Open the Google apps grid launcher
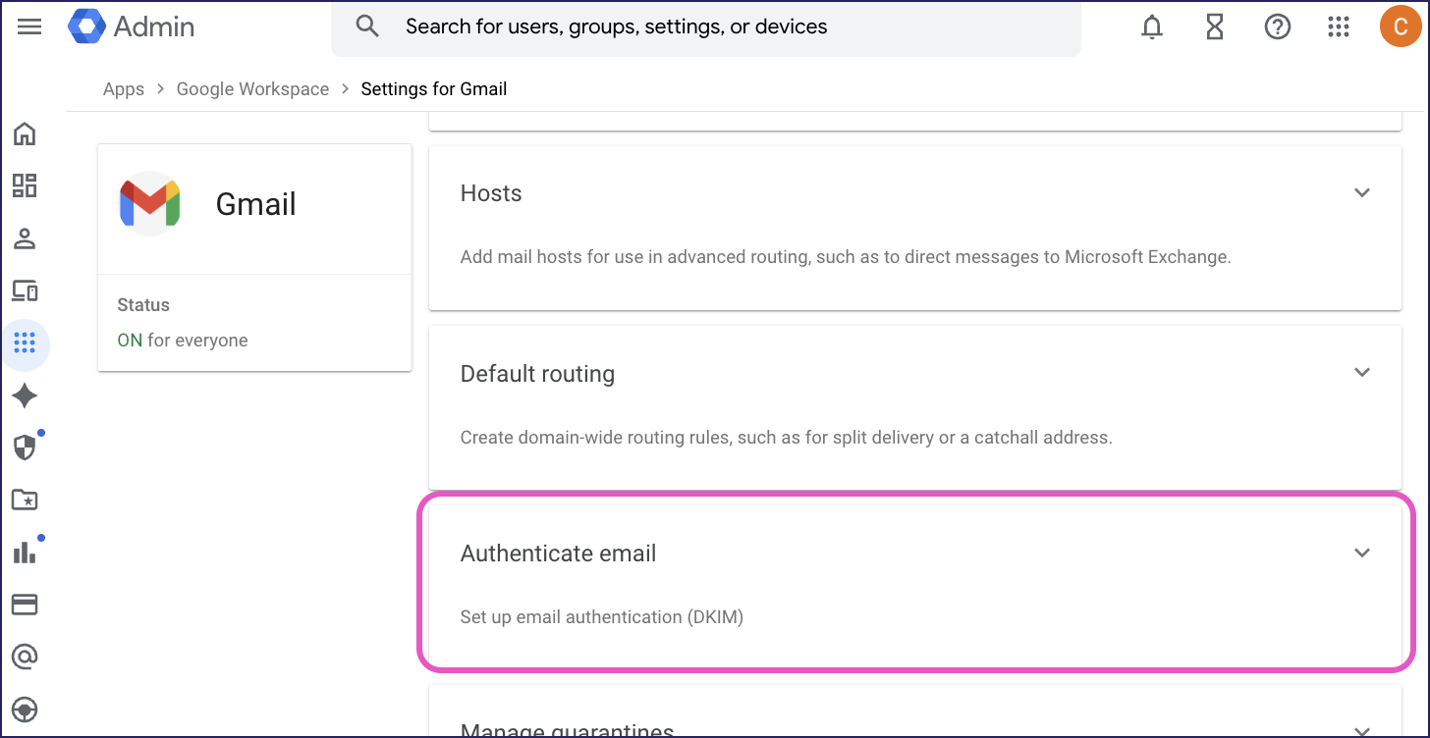This screenshot has height=738, width=1430. (x=1339, y=27)
